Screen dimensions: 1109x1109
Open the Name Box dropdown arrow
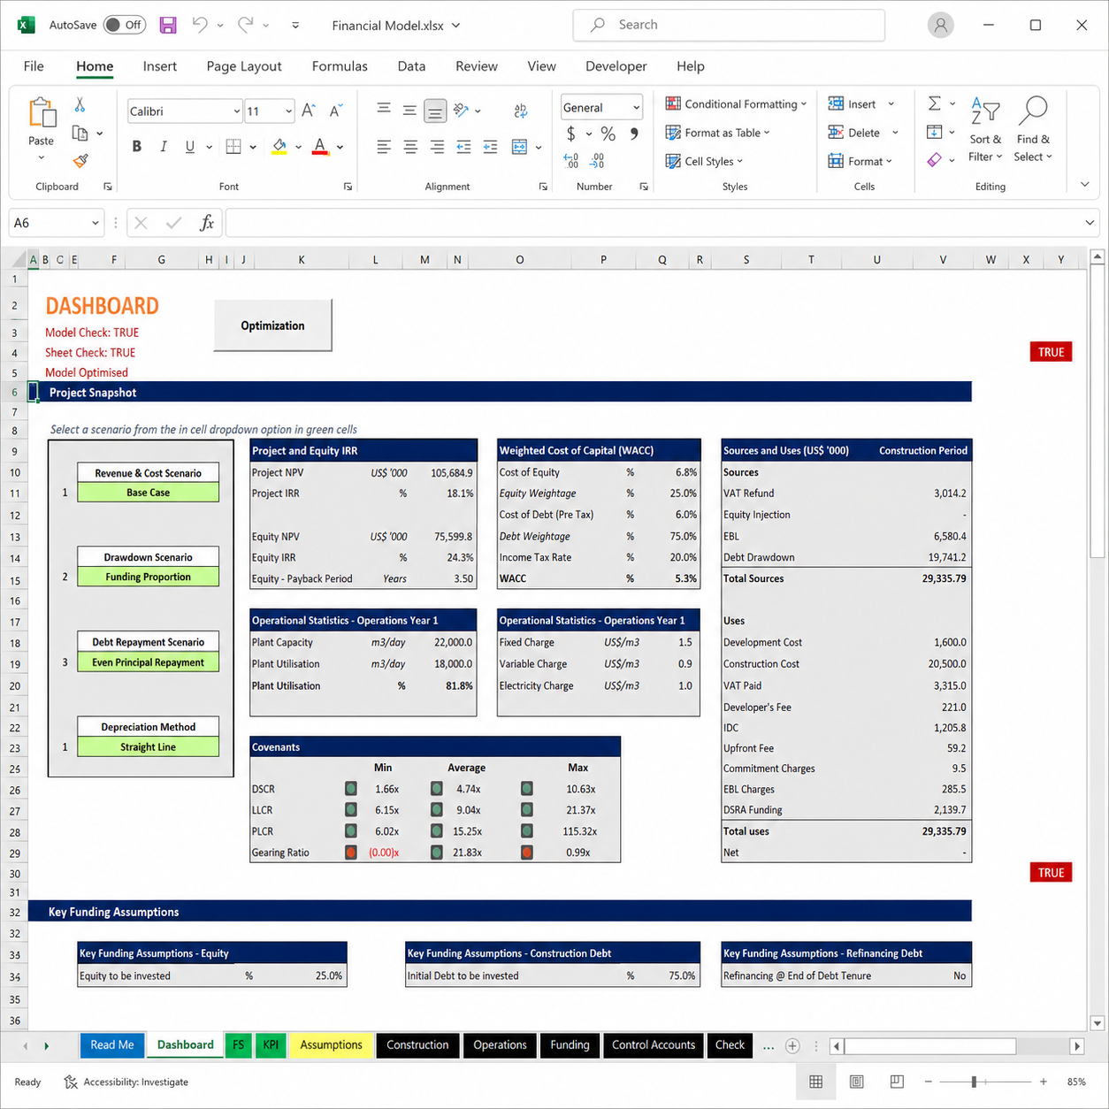96,223
